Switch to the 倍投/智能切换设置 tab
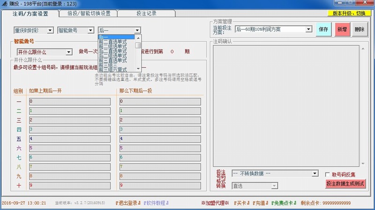The width and height of the screenshot is (375, 210). (89, 14)
